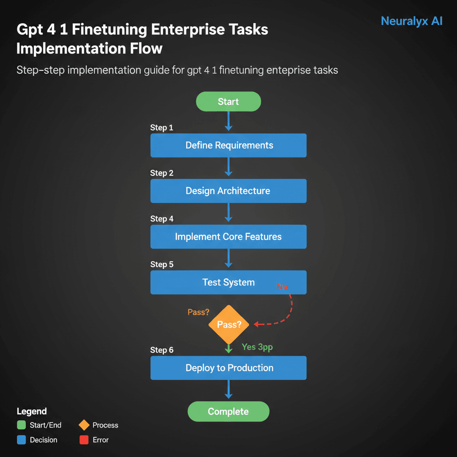Click the Step 1 label

pyautogui.click(x=162, y=128)
